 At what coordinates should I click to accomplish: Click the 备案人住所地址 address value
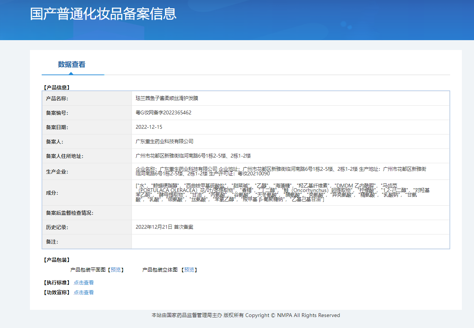(x=193, y=156)
